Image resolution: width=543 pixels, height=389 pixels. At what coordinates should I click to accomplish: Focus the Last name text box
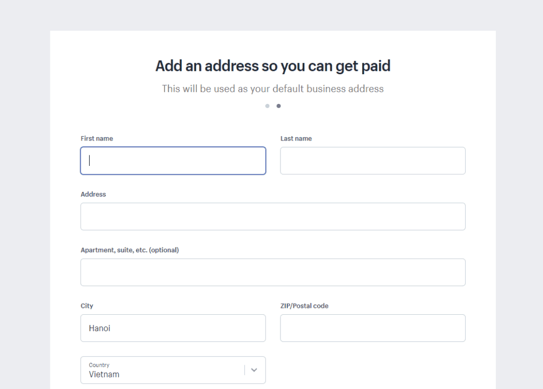373,161
